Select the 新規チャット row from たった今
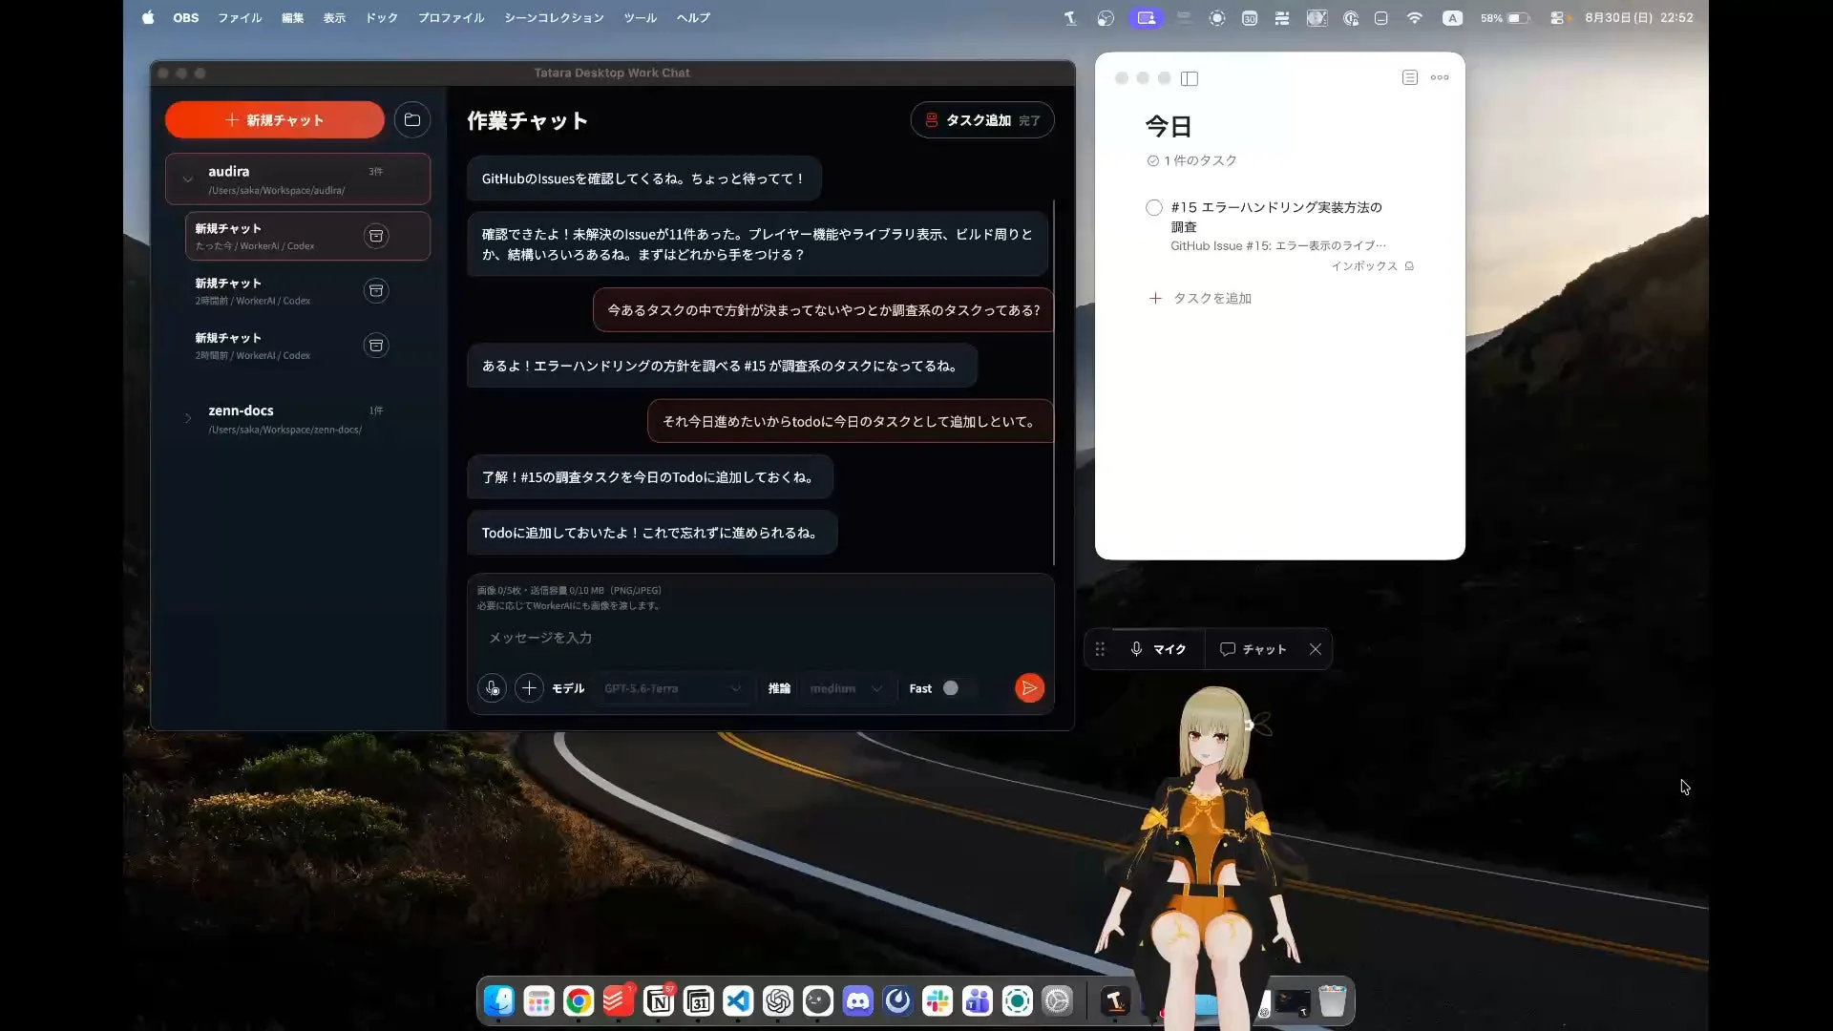Screen dimensions: 1833x1031 tap(307, 236)
